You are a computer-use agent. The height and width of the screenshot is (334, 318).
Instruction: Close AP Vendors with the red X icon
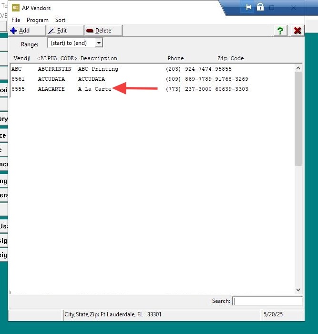point(297,31)
